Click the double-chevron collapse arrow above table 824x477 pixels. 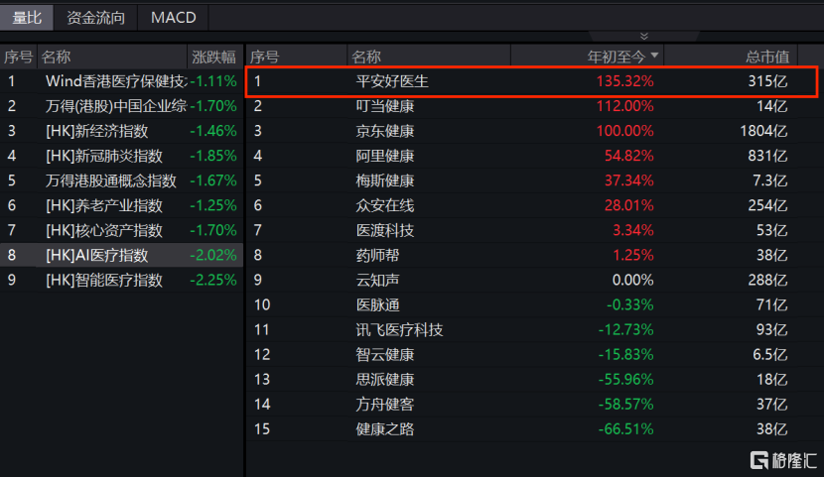(644, 37)
